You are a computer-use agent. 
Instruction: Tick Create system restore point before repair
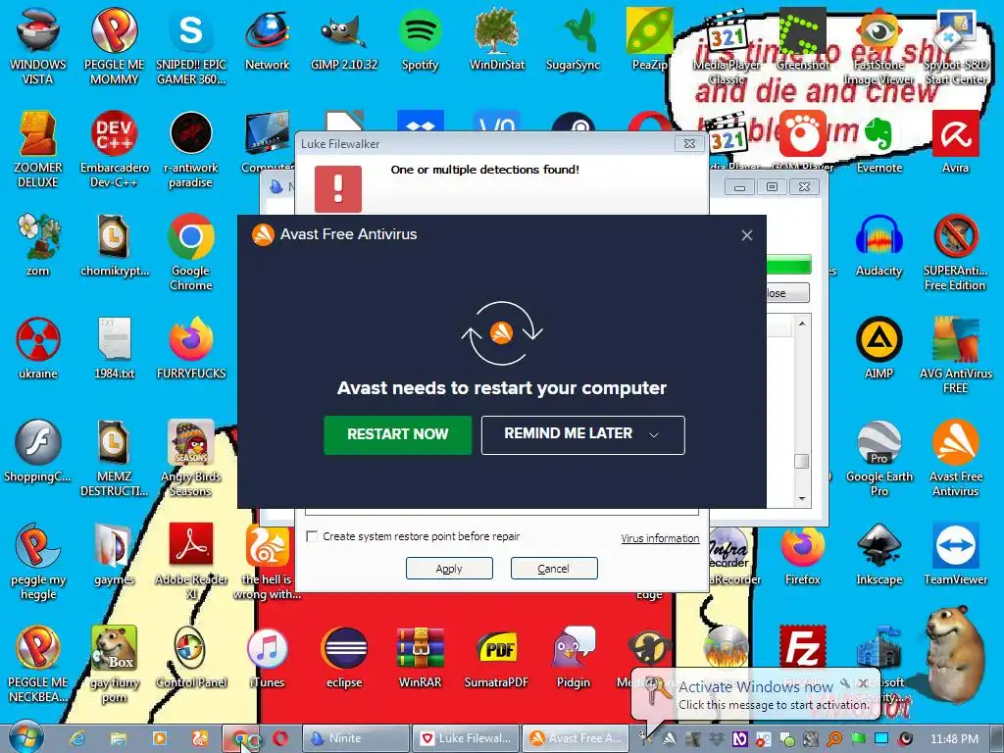pos(312,536)
